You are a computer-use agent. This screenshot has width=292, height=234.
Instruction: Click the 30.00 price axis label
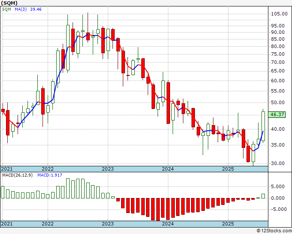tap(278, 163)
